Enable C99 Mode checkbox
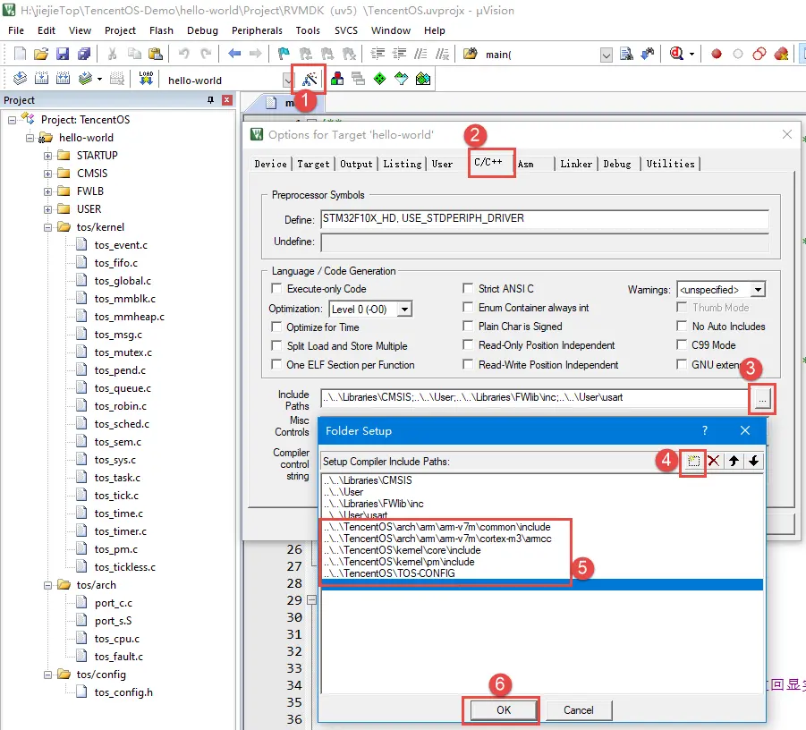The height and width of the screenshot is (730, 806). click(682, 345)
